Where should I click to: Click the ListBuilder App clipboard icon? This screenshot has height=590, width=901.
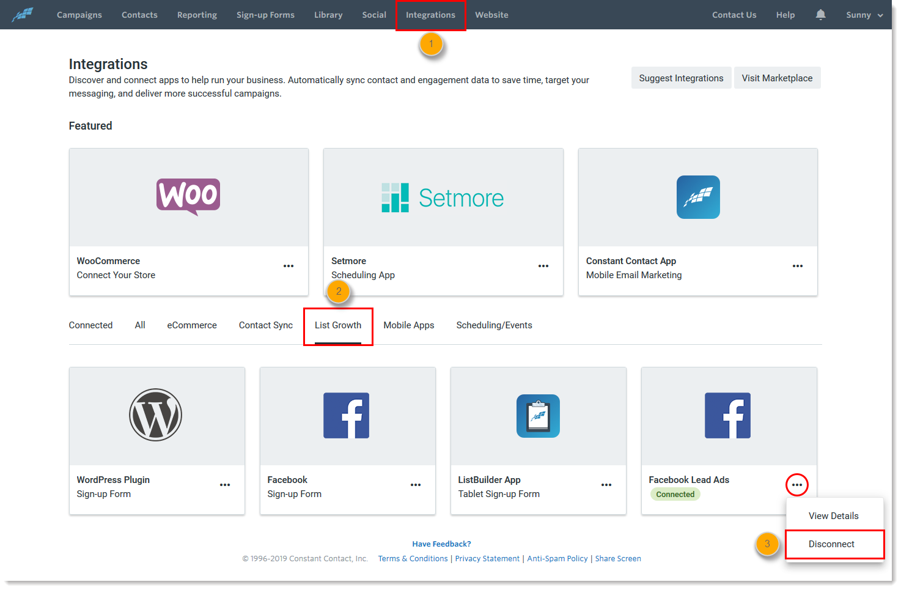click(x=538, y=416)
